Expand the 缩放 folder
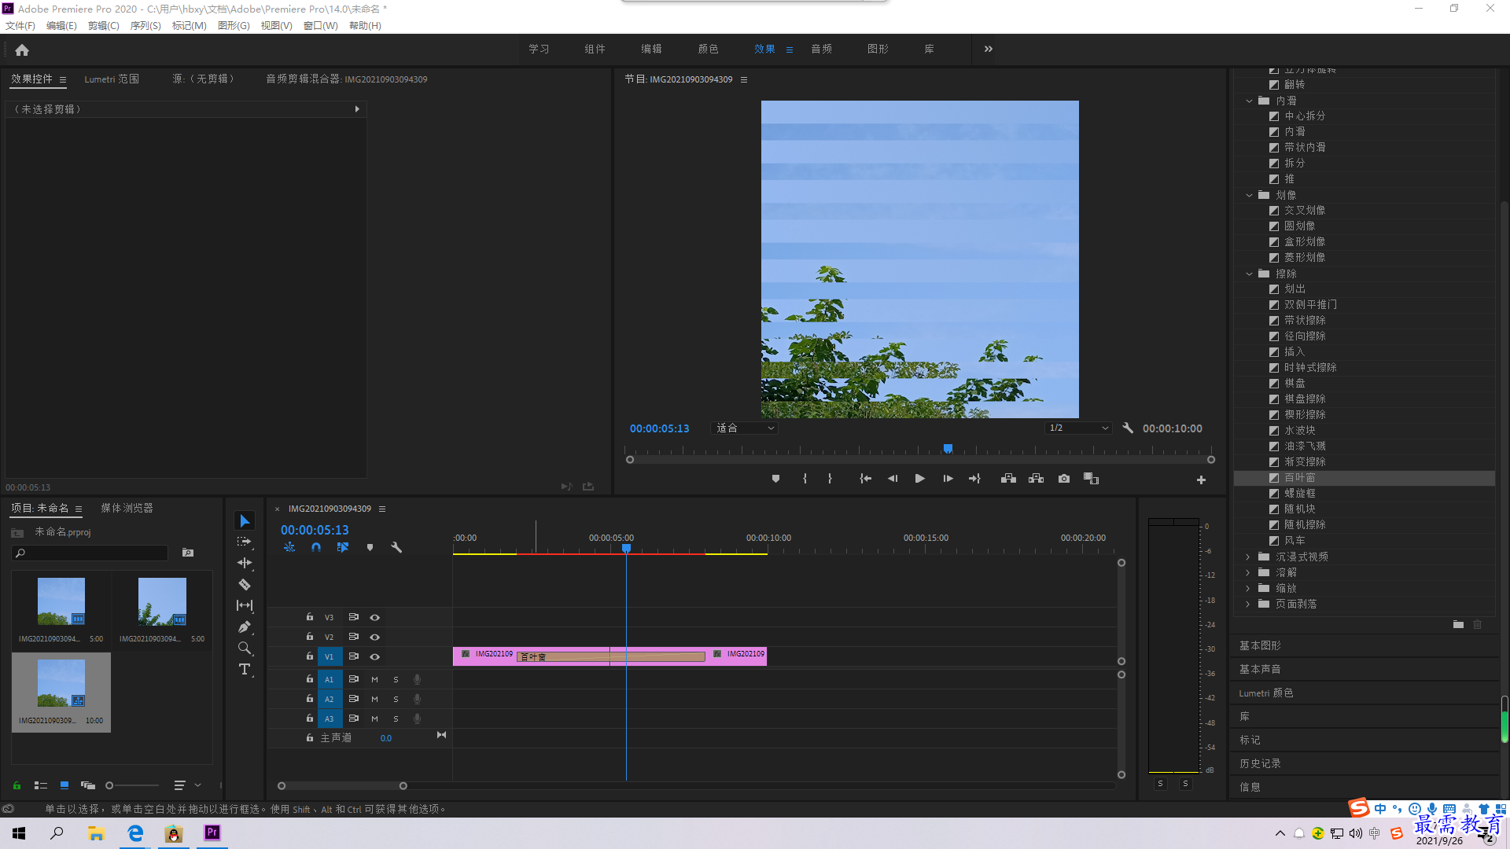1510x849 pixels. [x=1248, y=588]
